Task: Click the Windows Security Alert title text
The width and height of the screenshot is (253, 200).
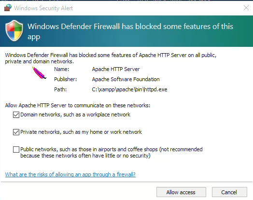Action: [x=43, y=8]
